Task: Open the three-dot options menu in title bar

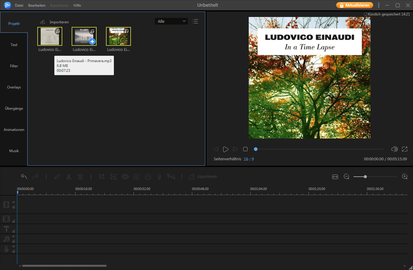Action: [378, 5]
